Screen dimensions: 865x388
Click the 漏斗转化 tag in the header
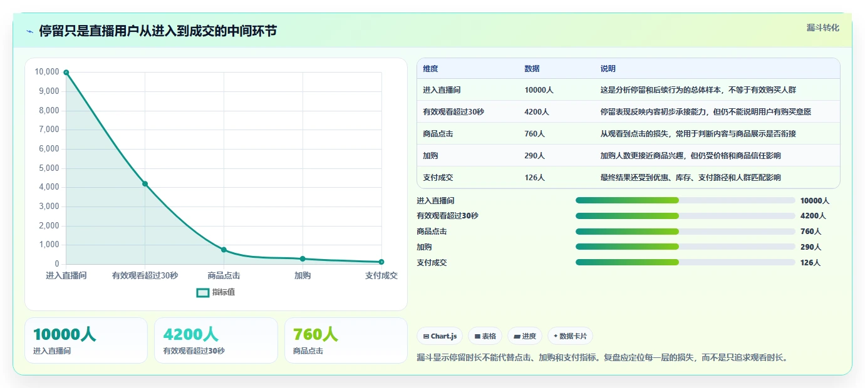(822, 28)
